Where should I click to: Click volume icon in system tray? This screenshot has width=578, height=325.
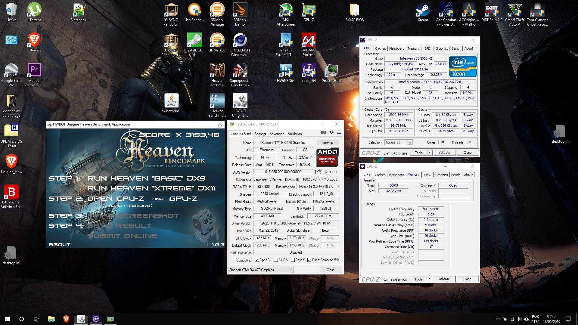[x=519, y=319]
